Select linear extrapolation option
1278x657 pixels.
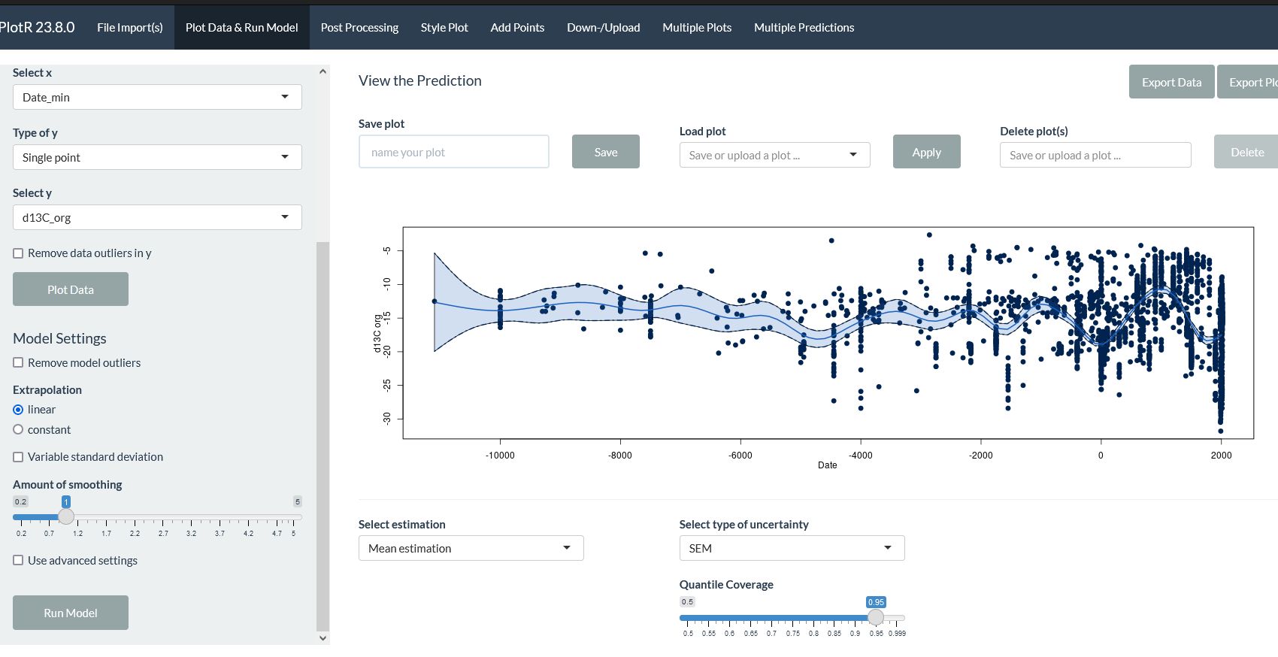coord(18,410)
